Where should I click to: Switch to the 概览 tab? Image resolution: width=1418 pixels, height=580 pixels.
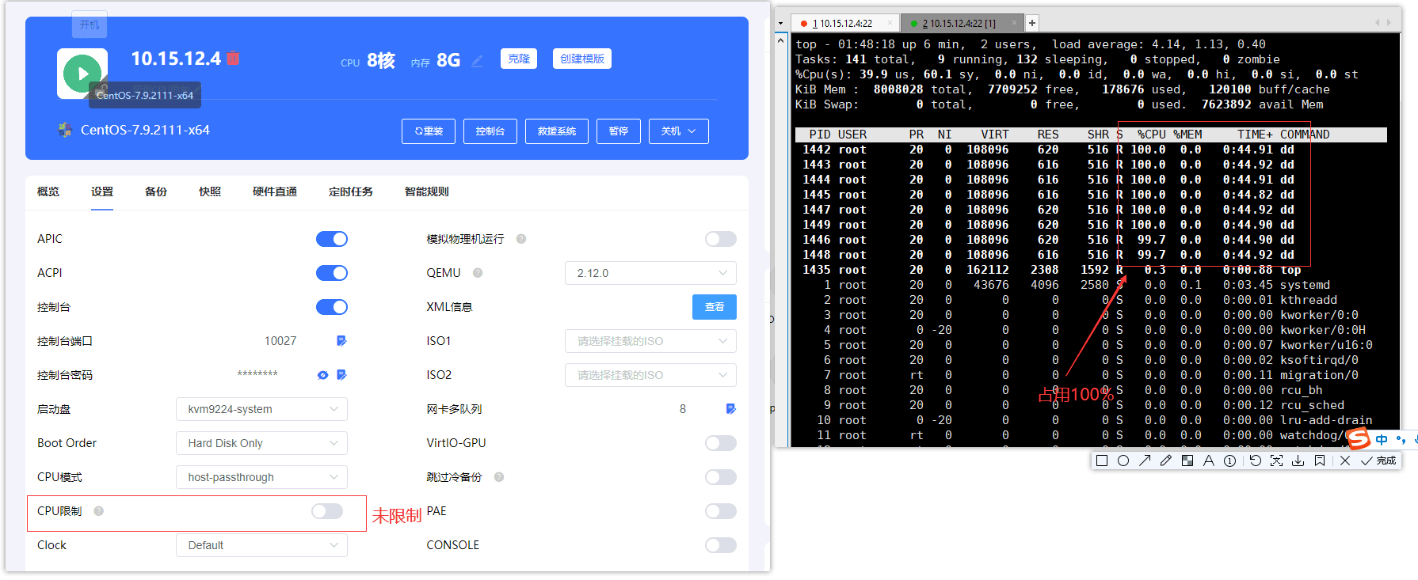(x=48, y=191)
